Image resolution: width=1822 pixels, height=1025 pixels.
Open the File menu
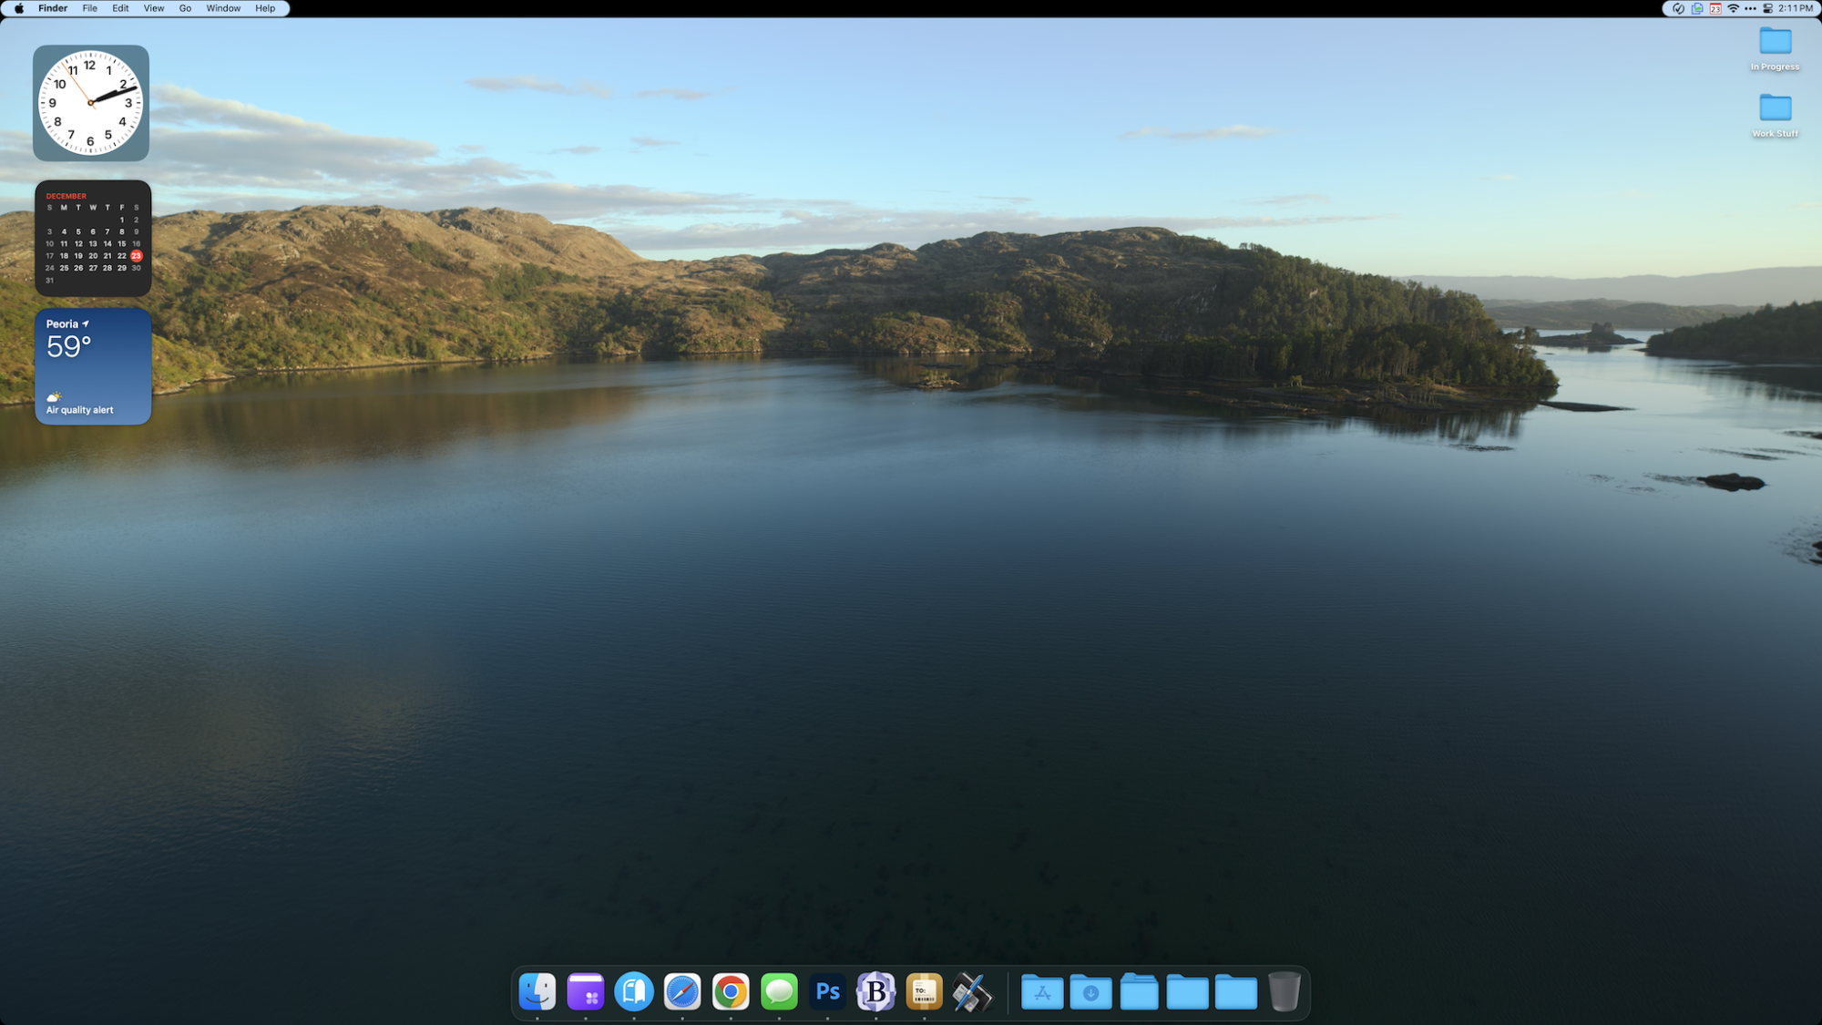[89, 8]
